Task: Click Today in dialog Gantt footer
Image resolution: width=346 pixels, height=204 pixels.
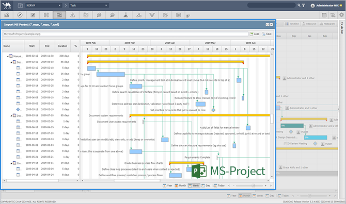Action: (219, 185)
